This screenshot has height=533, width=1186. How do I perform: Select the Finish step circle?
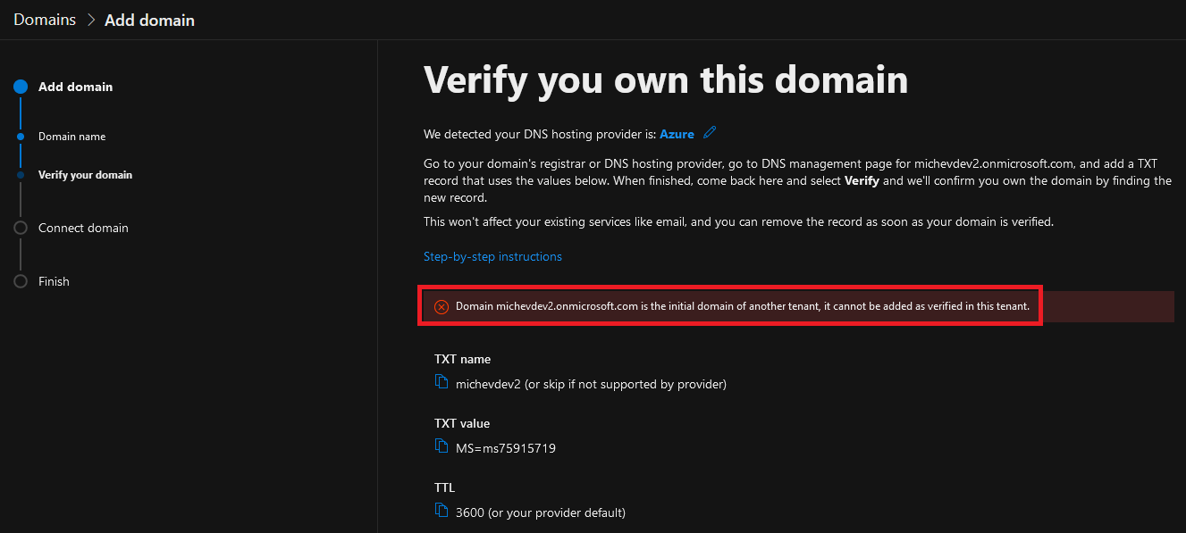click(21, 281)
